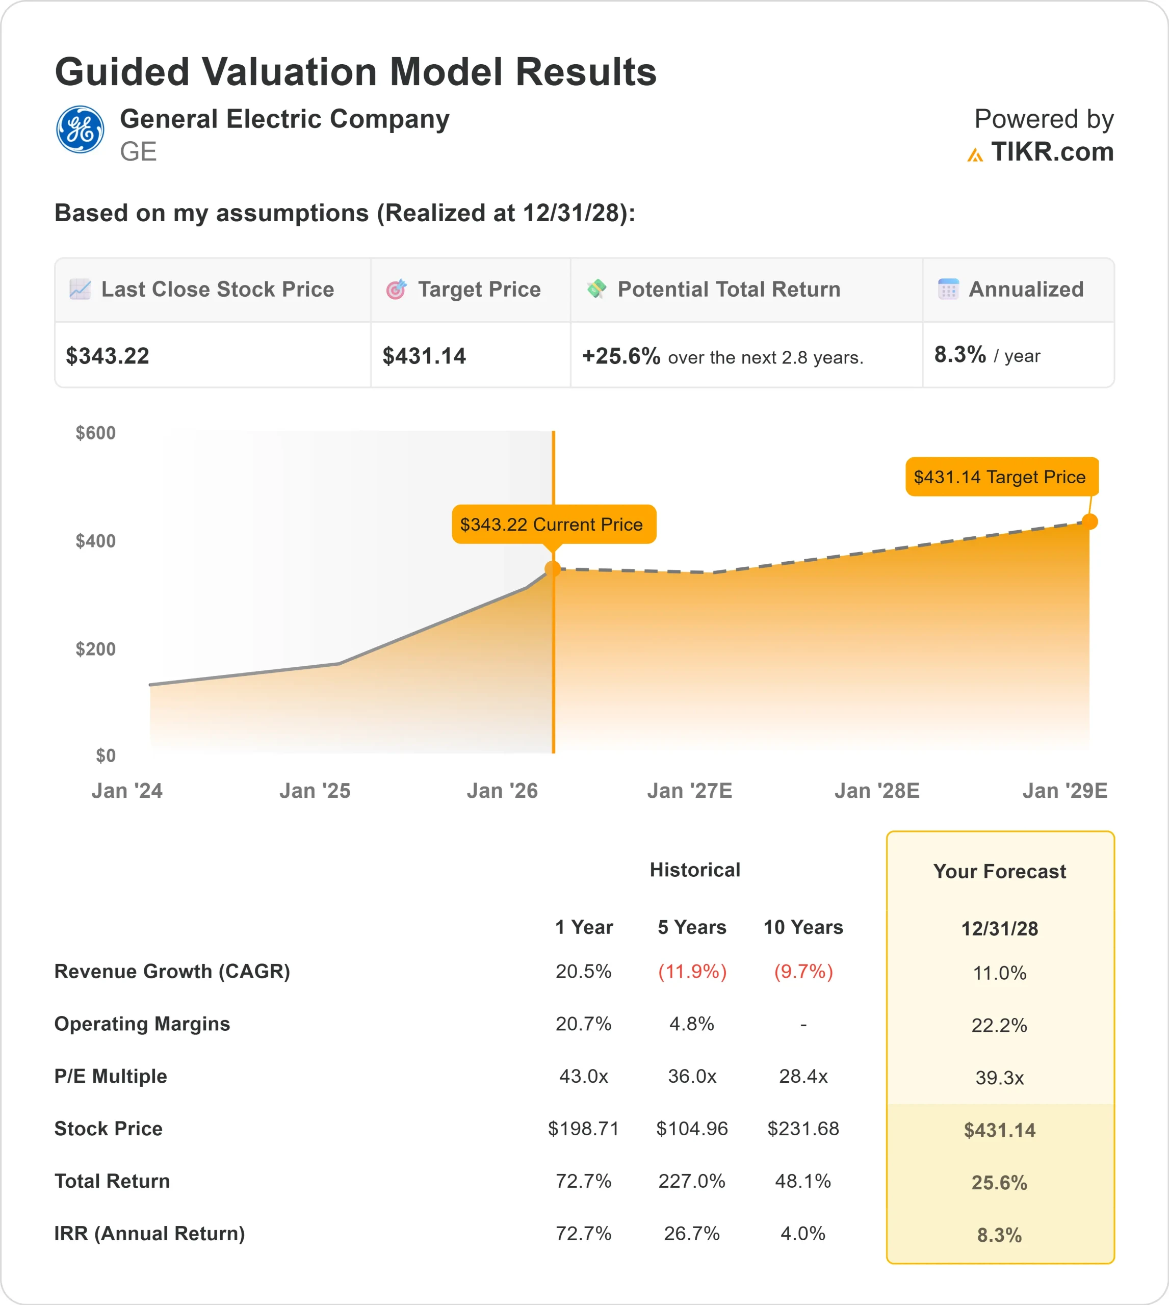Click the Historical column group header
The image size is (1169, 1305).
[695, 870]
